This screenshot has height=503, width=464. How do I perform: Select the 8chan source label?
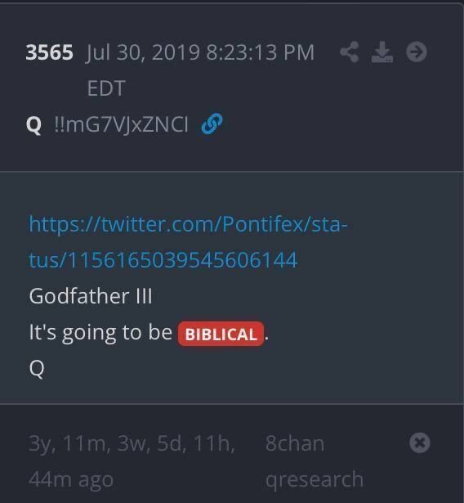click(295, 443)
